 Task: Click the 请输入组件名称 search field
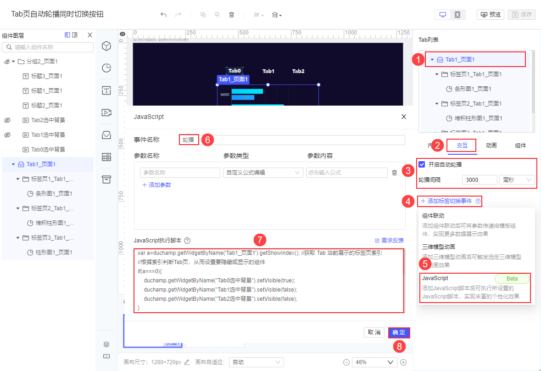pos(48,47)
